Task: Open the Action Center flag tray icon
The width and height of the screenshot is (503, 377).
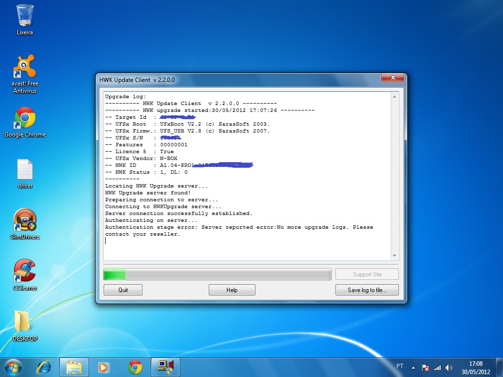Action: point(425,367)
